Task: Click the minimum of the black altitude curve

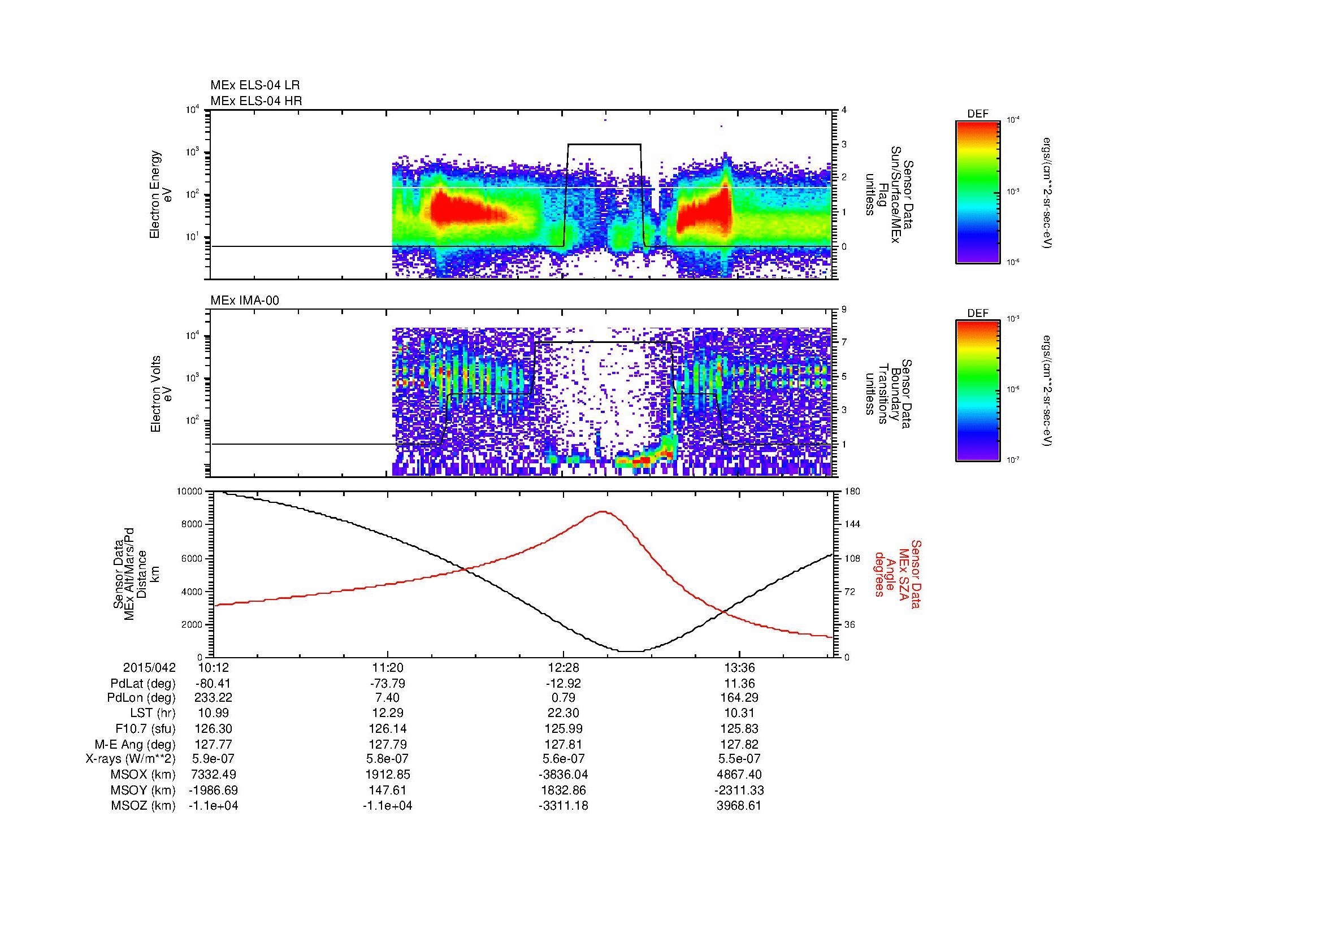Action: pyautogui.click(x=631, y=651)
